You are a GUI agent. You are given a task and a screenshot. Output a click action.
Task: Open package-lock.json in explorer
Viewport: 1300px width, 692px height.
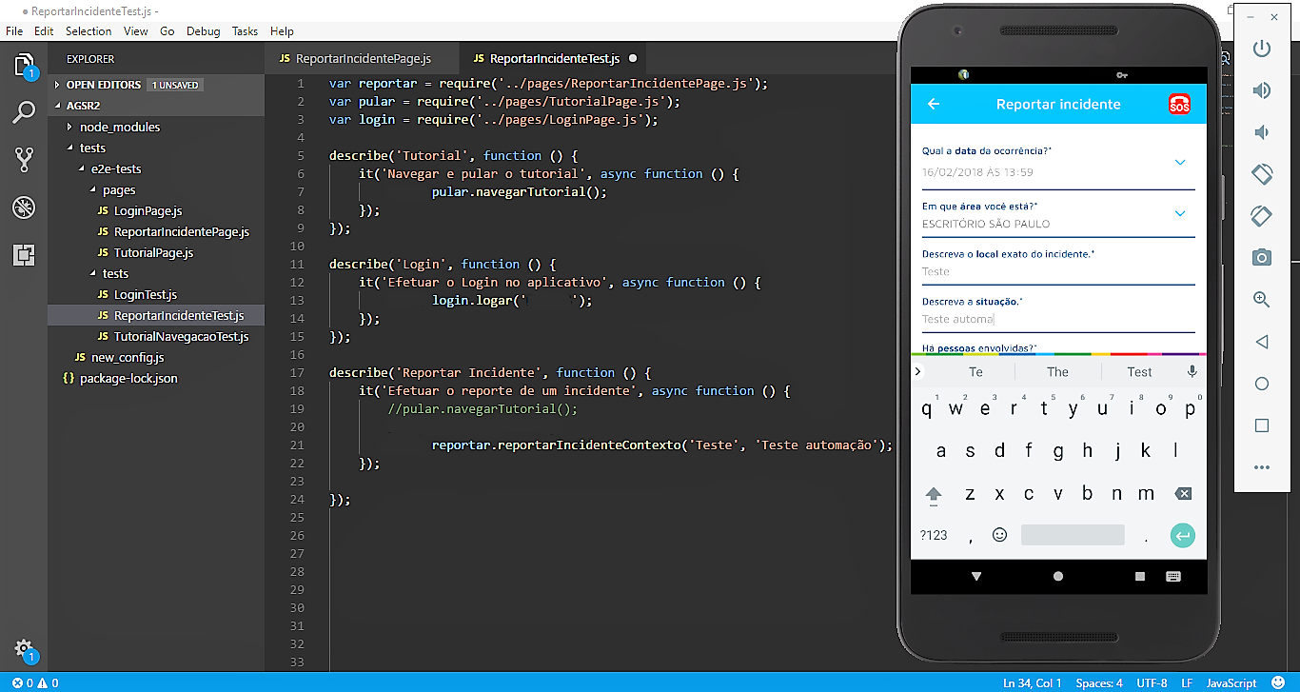[128, 378]
